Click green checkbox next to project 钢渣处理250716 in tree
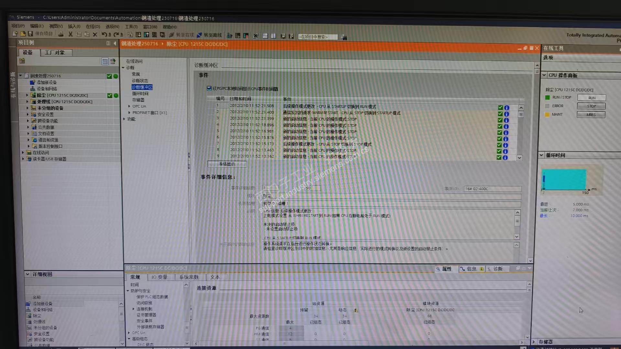Image resolution: width=621 pixels, height=349 pixels. click(x=109, y=76)
